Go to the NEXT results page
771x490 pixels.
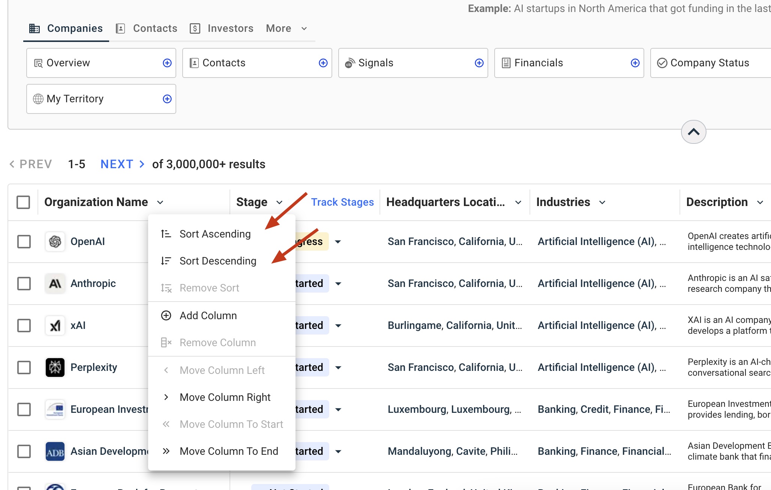click(117, 164)
